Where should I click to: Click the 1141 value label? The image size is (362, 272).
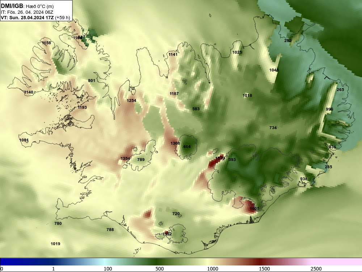tap(173, 55)
